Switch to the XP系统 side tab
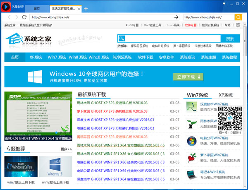 point(226,95)
